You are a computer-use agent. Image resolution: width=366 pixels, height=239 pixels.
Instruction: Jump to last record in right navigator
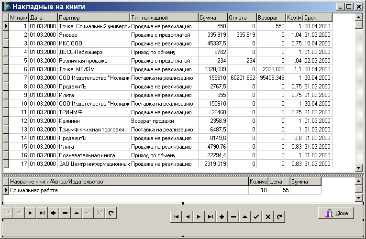(211, 217)
